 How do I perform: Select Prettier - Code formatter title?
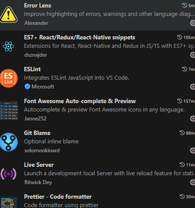tap(58, 197)
